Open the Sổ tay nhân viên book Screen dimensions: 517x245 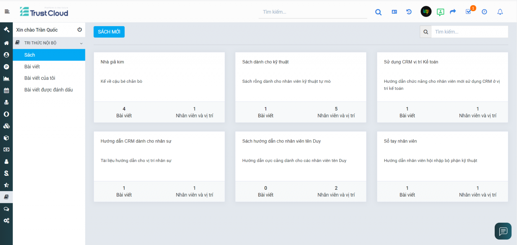click(400, 141)
